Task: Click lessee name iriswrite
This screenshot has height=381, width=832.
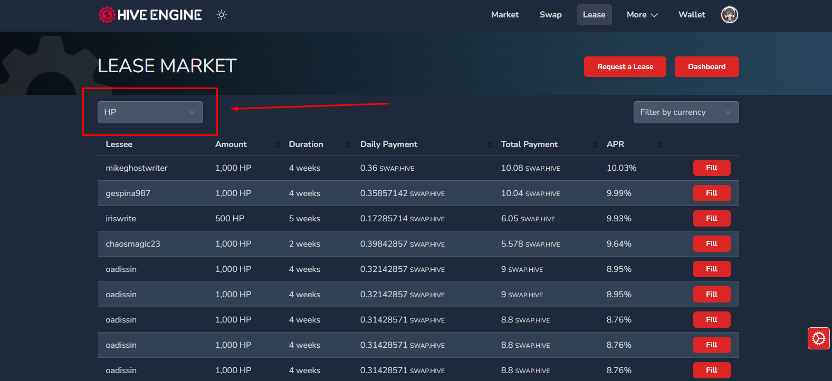Action: pyautogui.click(x=121, y=219)
